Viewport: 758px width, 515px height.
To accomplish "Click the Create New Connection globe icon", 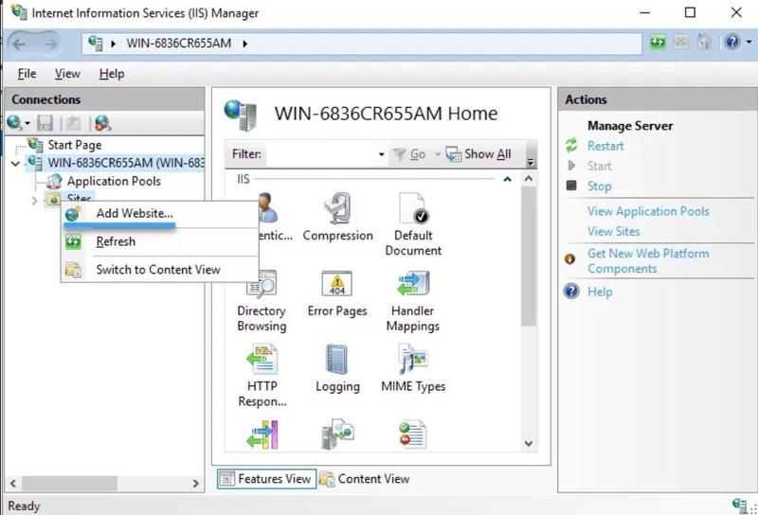I will click(14, 123).
